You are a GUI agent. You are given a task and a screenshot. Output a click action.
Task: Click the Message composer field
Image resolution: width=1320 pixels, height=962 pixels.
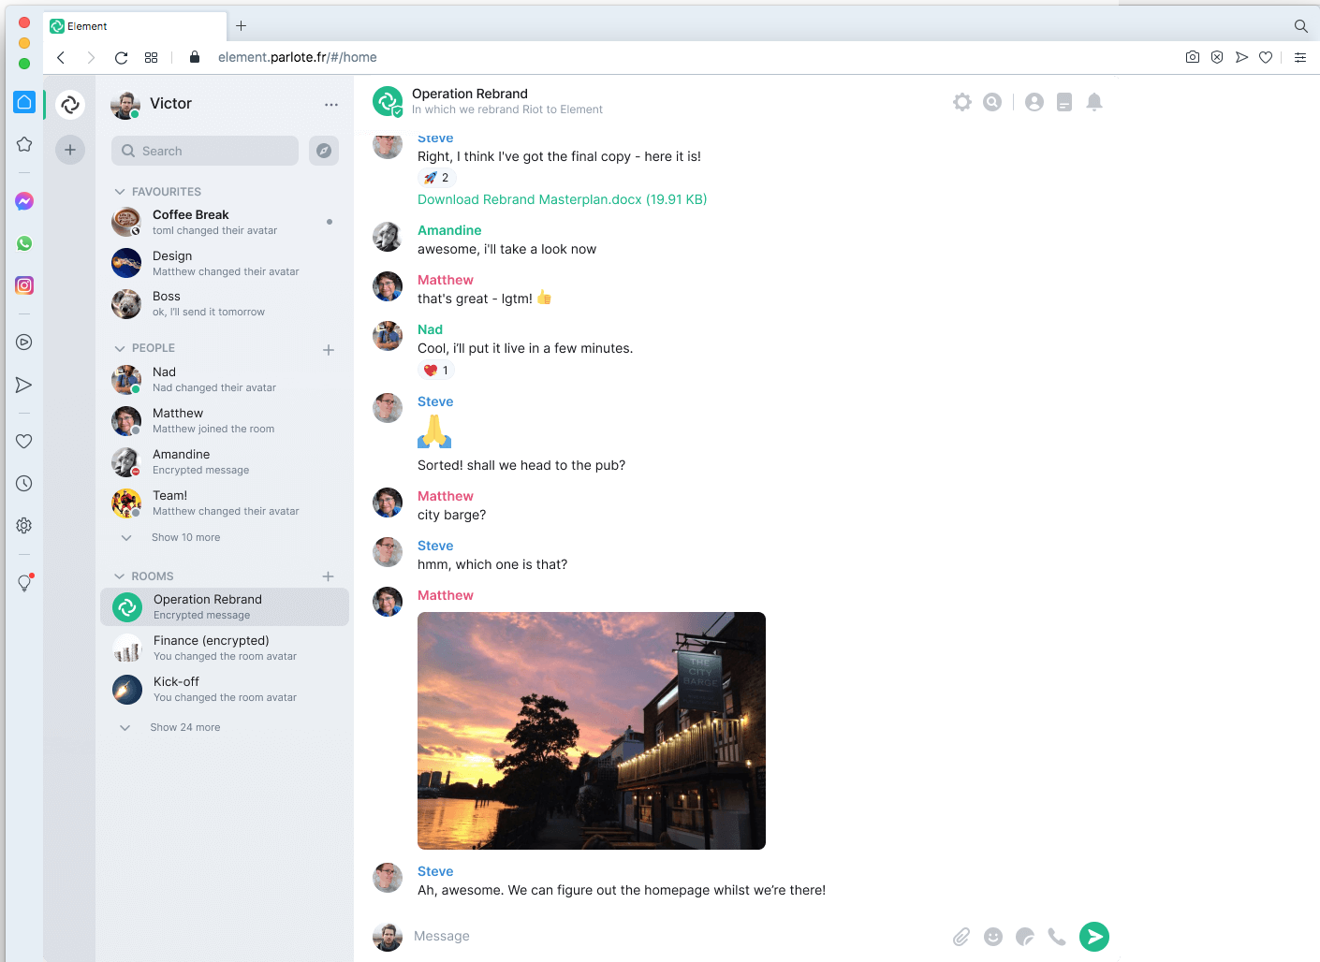pyautogui.click(x=674, y=936)
